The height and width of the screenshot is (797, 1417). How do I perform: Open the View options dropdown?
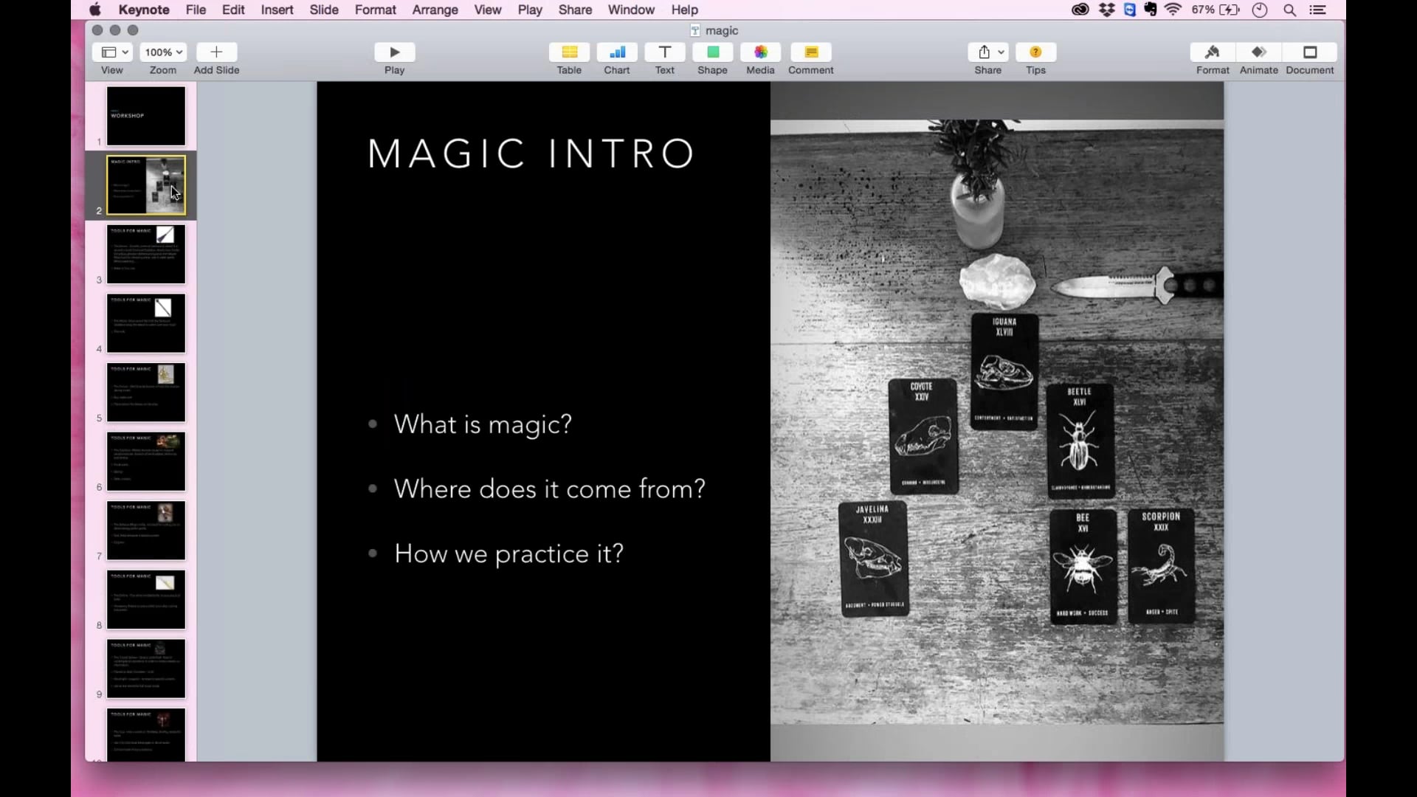tap(112, 52)
